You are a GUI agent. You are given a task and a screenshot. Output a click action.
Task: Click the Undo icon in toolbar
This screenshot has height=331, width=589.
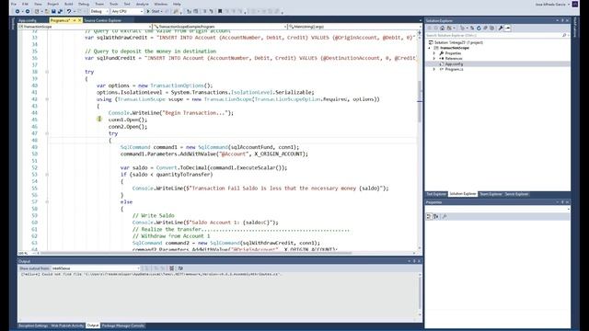69,12
